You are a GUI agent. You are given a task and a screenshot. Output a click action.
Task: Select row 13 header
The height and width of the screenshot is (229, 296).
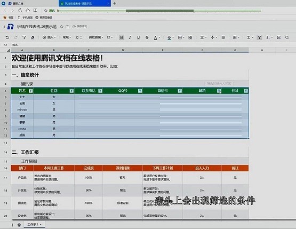(5, 143)
